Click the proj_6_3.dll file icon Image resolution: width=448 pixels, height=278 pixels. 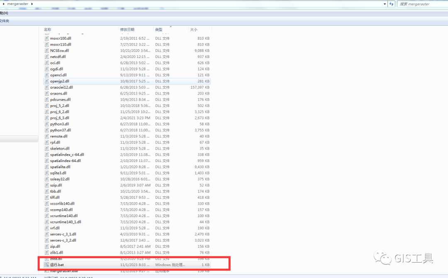(x=47, y=118)
